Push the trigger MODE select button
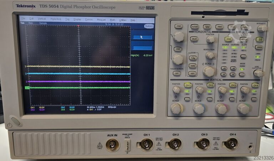The image size is (274, 161). coord(242,75)
